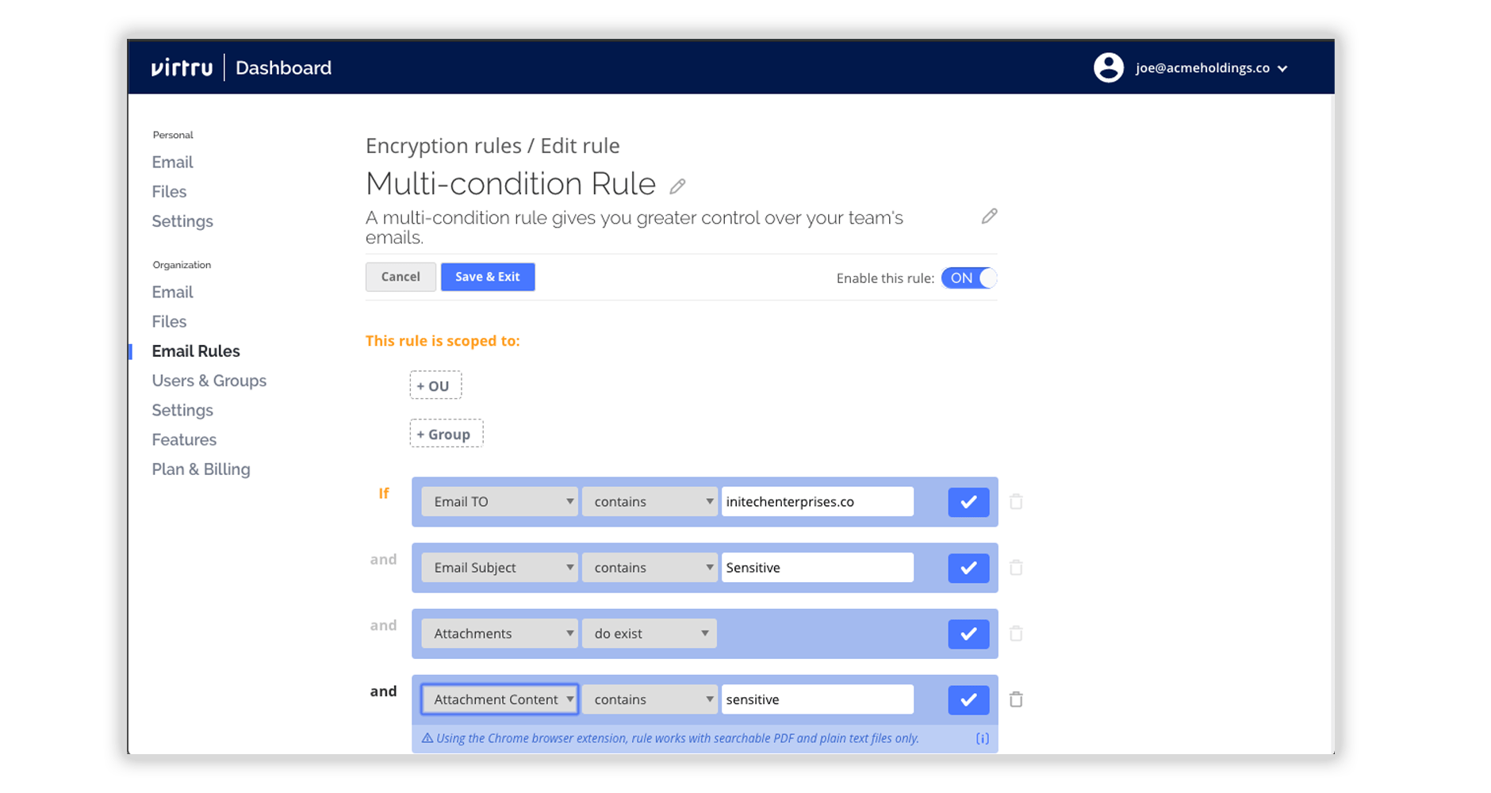Click the initechenterprises.co value field
Viewport: 1491px width, 793px height.
[x=817, y=502]
